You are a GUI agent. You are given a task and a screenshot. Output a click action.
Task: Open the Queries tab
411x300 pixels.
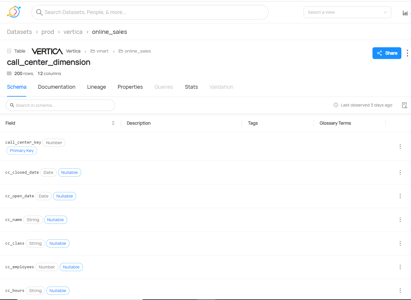(x=164, y=87)
